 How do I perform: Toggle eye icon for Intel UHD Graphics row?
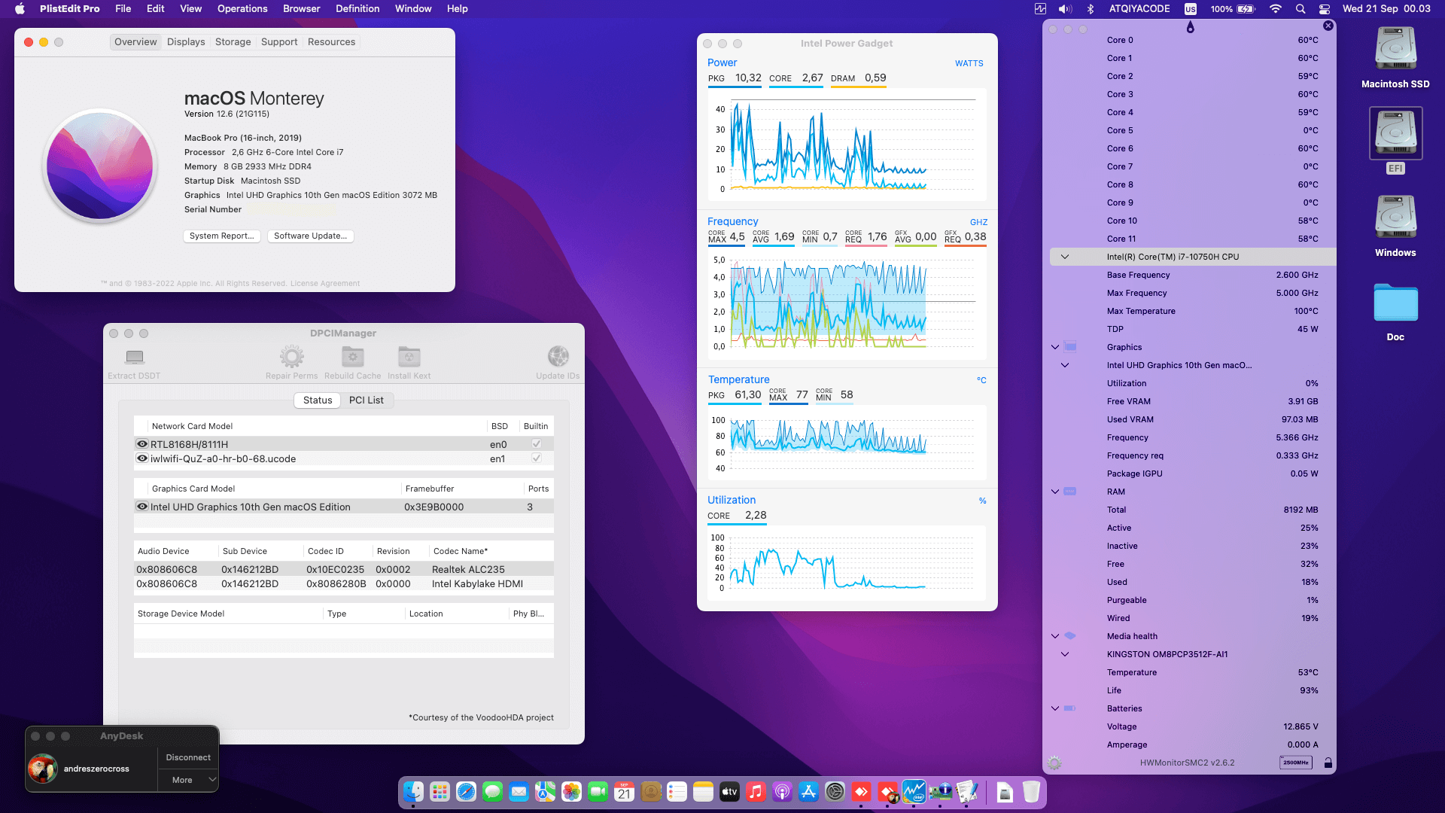(x=141, y=507)
